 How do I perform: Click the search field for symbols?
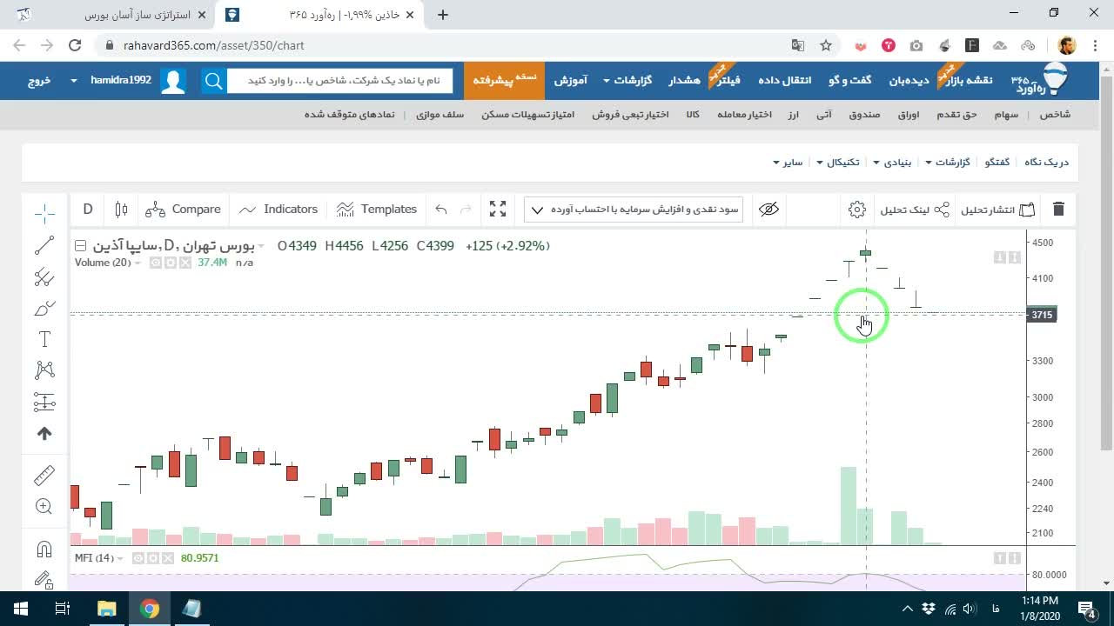[339, 81]
